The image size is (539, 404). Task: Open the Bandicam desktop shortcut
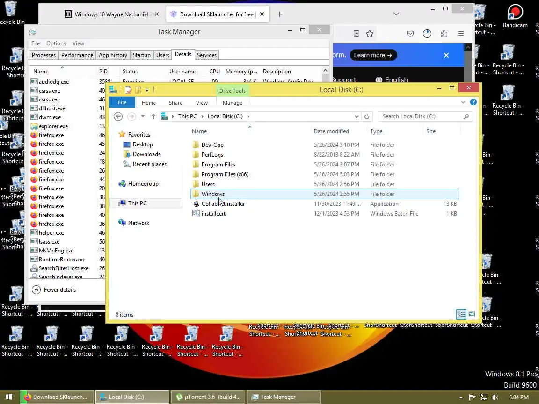coord(515,16)
